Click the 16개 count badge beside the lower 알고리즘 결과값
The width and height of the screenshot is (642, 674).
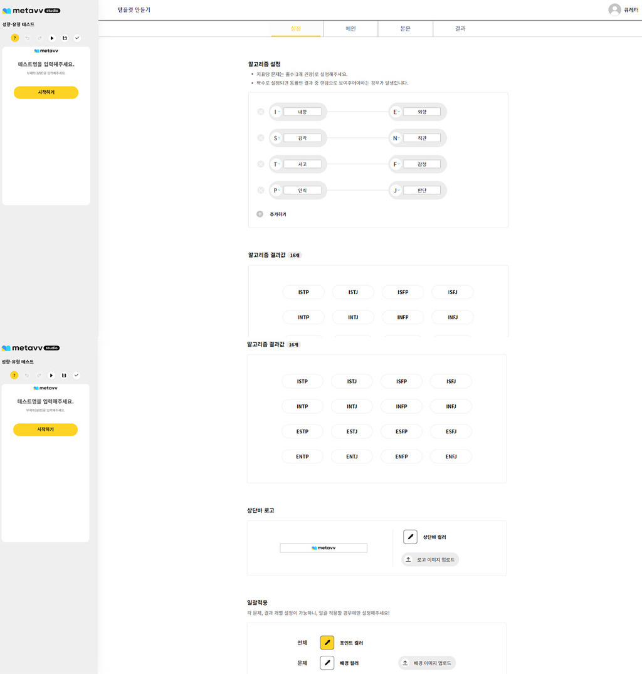(x=293, y=345)
